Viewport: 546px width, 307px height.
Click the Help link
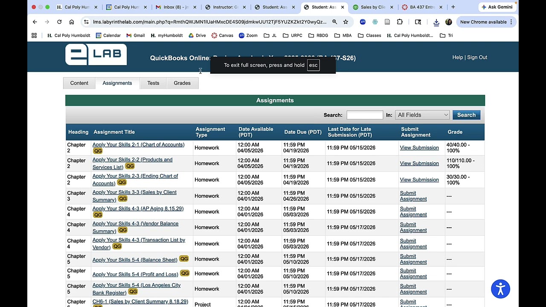click(457, 57)
